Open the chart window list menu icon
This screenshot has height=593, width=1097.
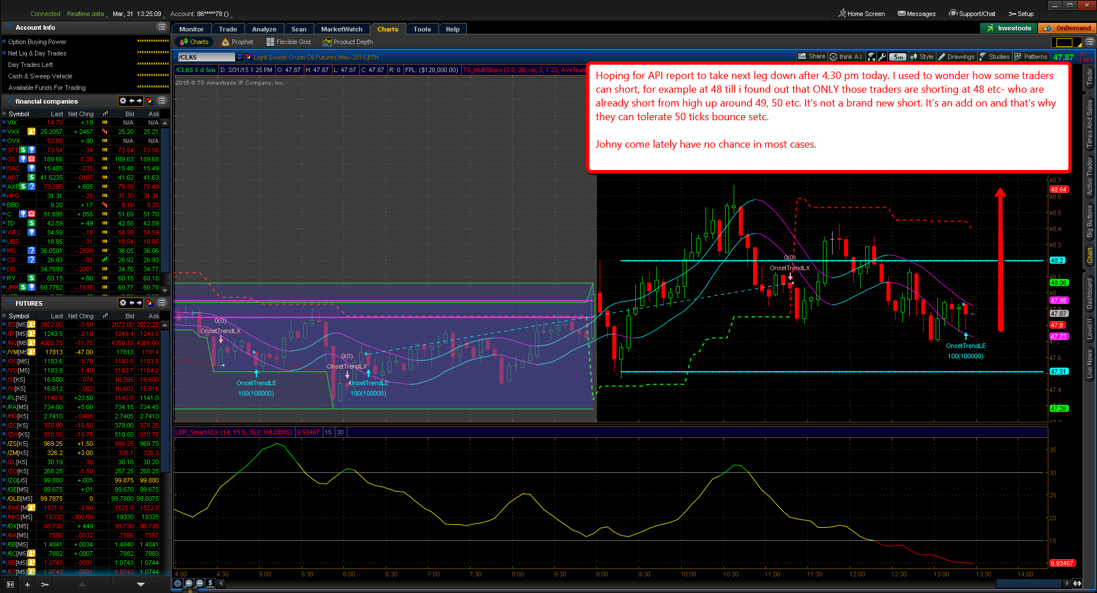[x=1090, y=42]
